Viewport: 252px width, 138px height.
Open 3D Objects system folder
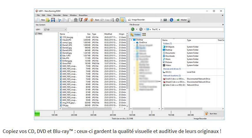(x=169, y=47)
